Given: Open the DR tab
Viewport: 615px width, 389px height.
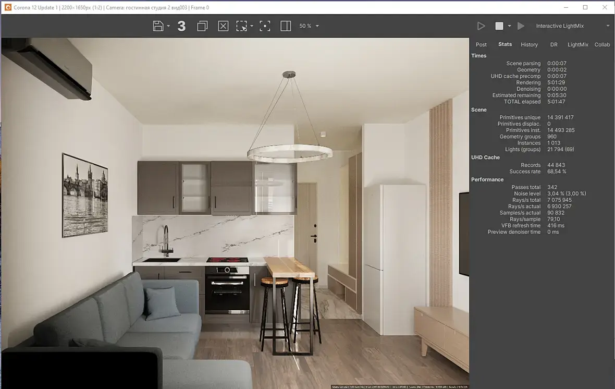Looking at the screenshot, I should [x=554, y=44].
